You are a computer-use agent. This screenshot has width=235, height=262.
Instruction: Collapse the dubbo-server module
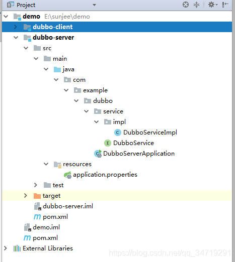pos(16,38)
